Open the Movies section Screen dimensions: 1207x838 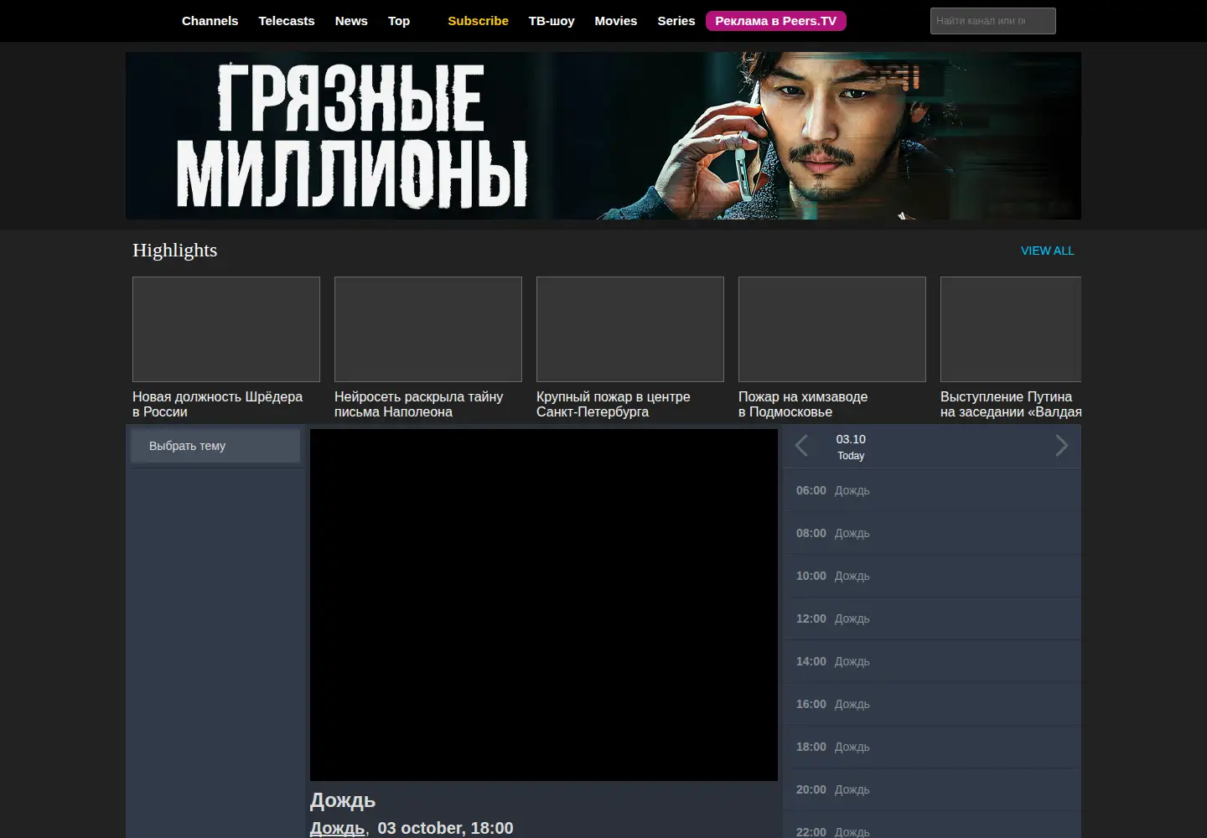pyautogui.click(x=616, y=21)
